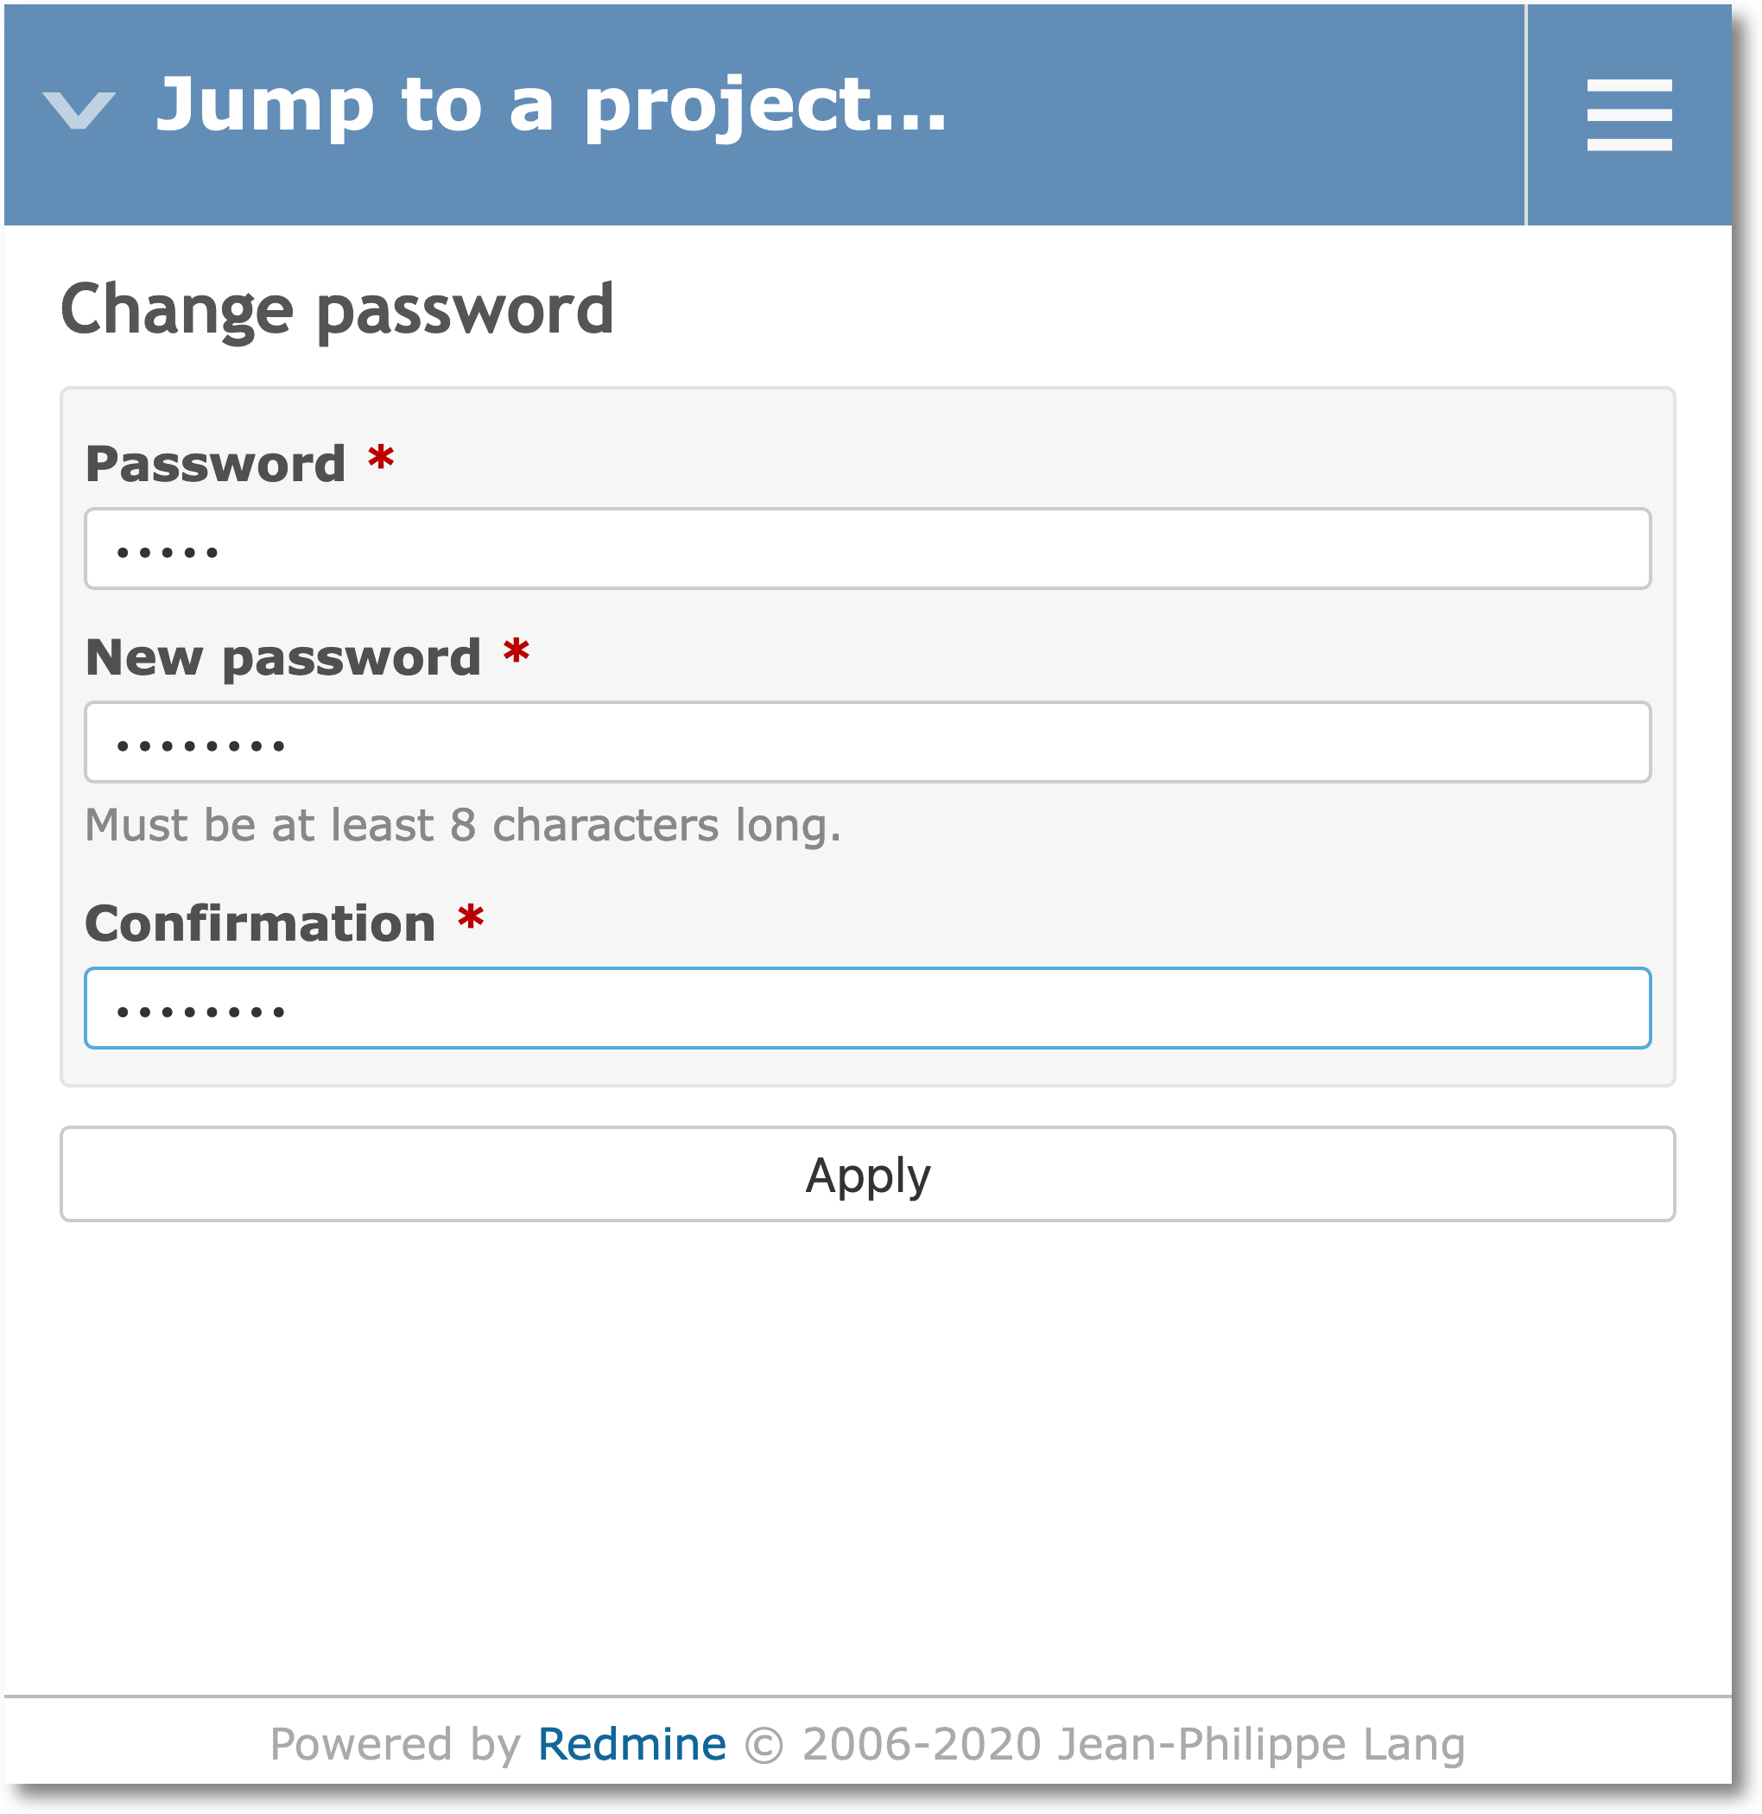Screen dimensions: 1762x1814
Task: Click the copyright © symbol in the footer
Action: click(764, 1746)
